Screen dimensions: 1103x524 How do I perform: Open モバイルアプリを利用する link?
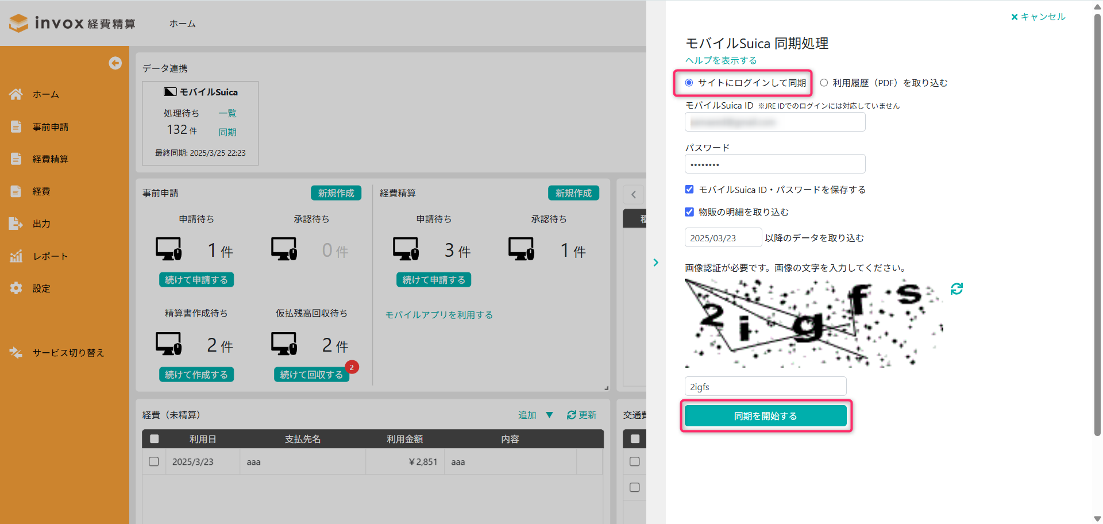(x=439, y=315)
